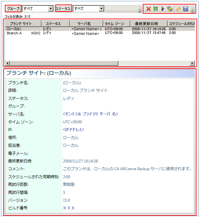
Task: Click timestamp 2009/11/27 16:14:38 in the table
Action: (149, 29)
